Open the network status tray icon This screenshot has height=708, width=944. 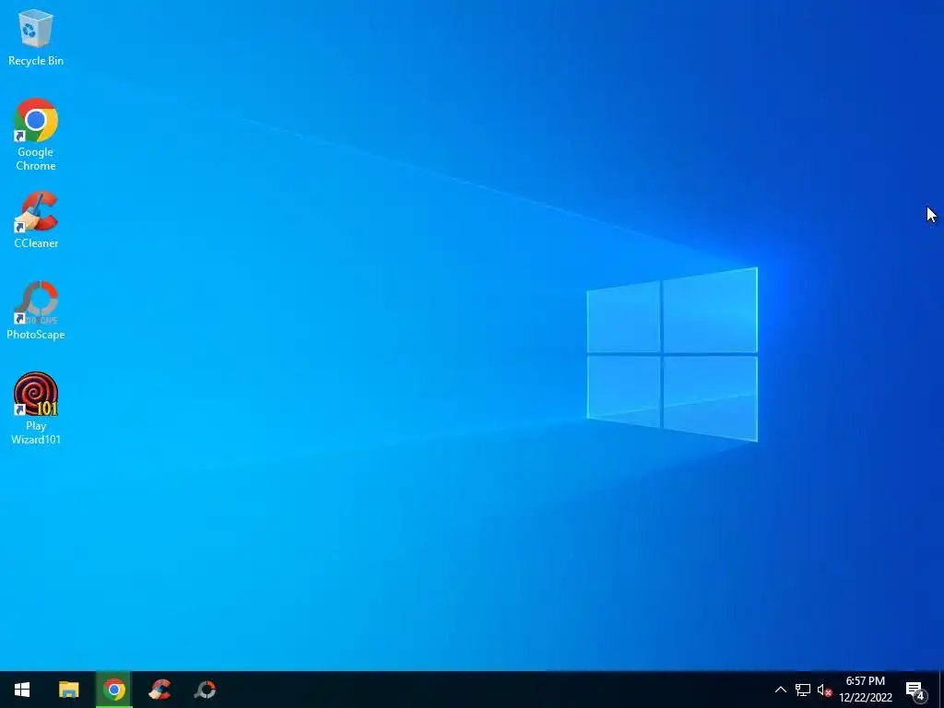click(803, 690)
